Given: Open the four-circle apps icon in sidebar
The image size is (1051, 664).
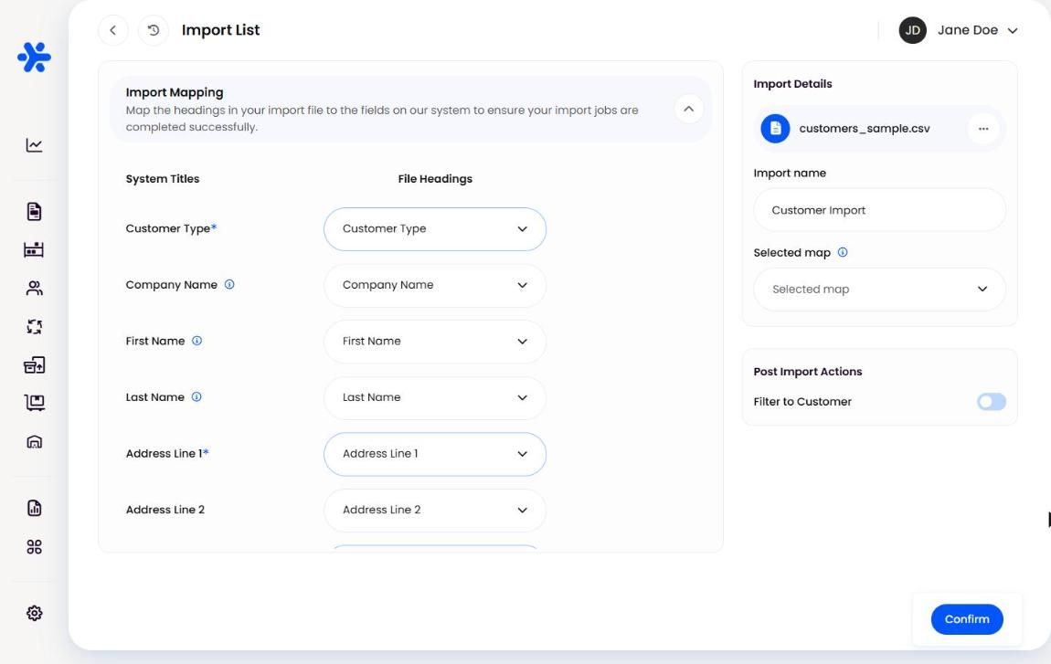Looking at the screenshot, I should point(34,547).
